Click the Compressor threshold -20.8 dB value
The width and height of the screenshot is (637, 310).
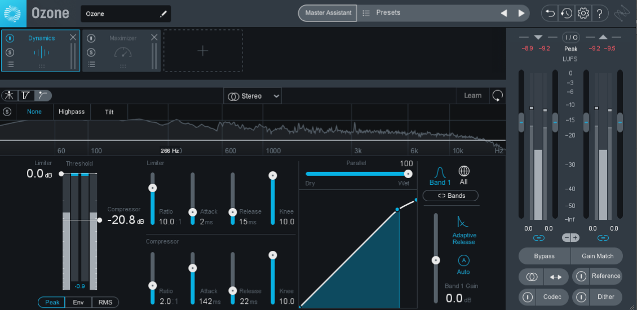[126, 220]
